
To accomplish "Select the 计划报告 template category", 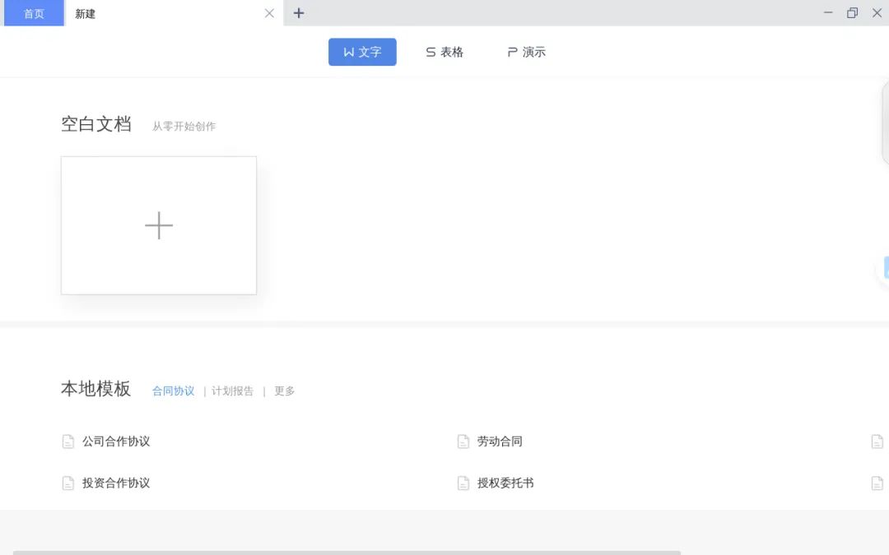I will point(233,391).
